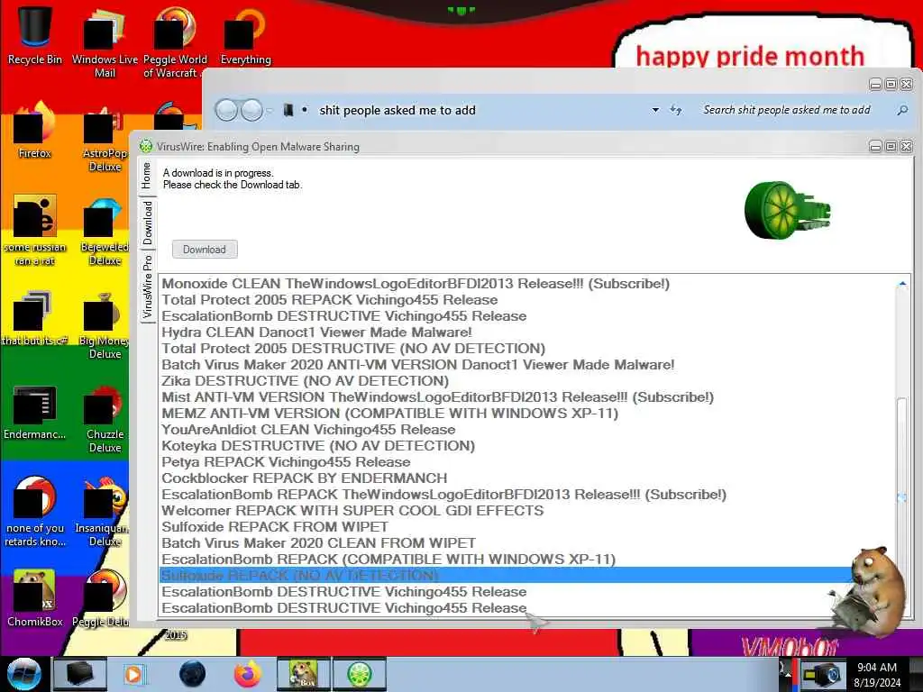The image size is (923, 692).
Task: Select 'that but its c#' desktop icon
Action: tap(35, 318)
